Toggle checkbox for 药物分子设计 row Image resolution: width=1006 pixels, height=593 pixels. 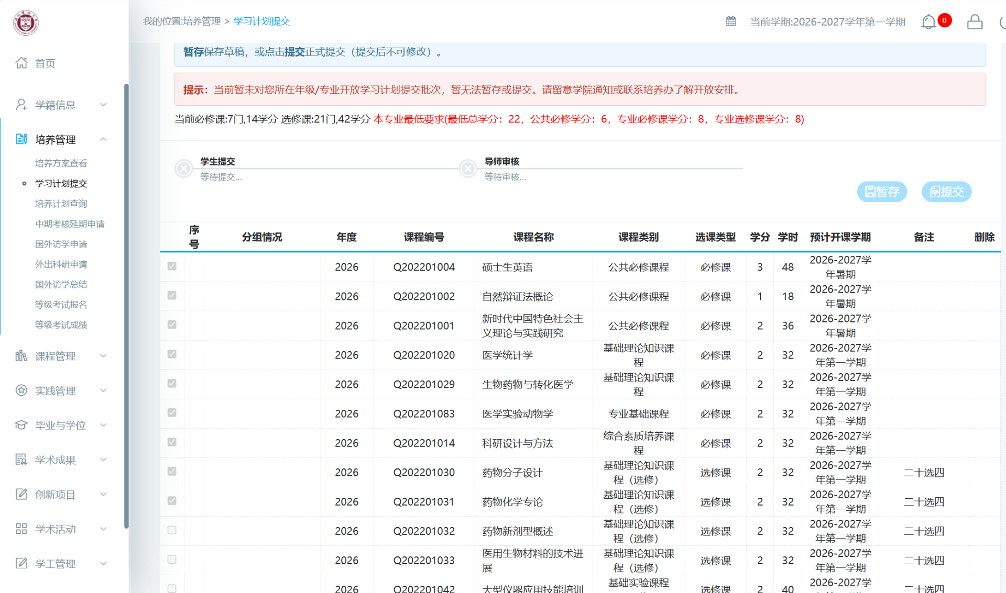[x=172, y=471]
